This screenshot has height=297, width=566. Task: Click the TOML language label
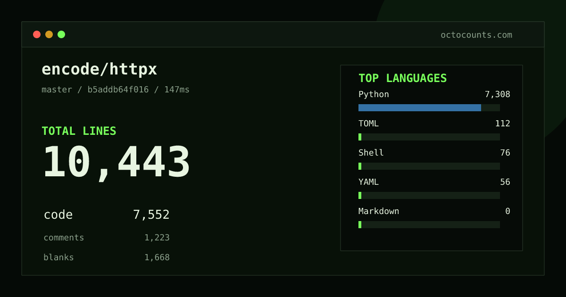click(368, 124)
